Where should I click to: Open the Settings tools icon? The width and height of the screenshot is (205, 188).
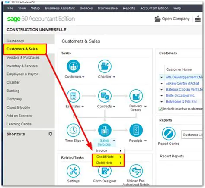73,171
